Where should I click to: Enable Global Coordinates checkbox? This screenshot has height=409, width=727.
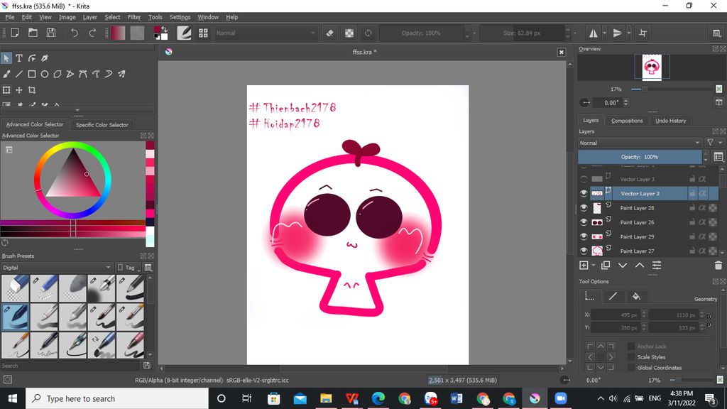(631, 368)
